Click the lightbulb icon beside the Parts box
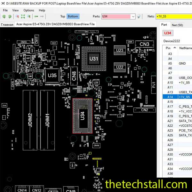Image resolution: width=192 pixels, height=192 pixels. coord(139,16)
